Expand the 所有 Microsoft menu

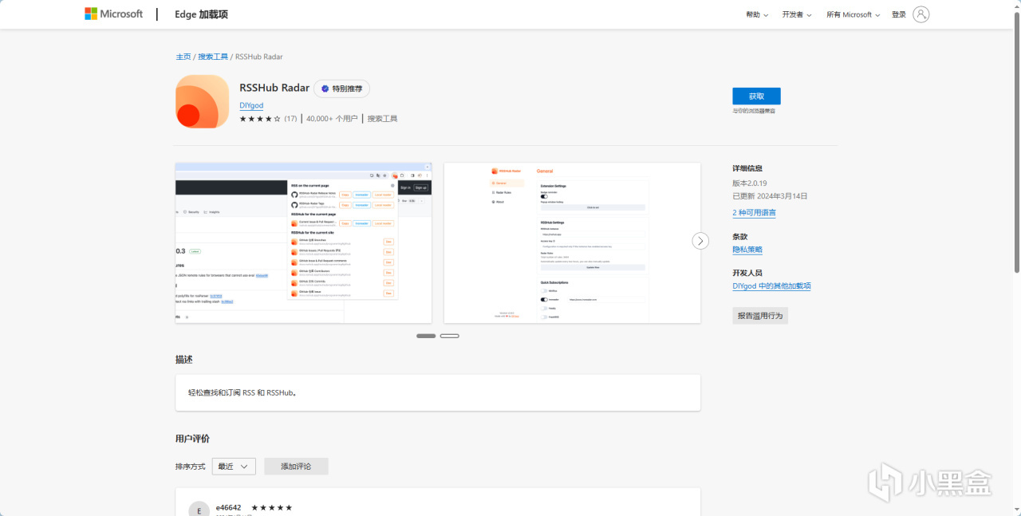(853, 15)
